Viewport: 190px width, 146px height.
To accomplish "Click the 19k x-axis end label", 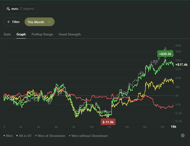I will (x=173, y=127).
